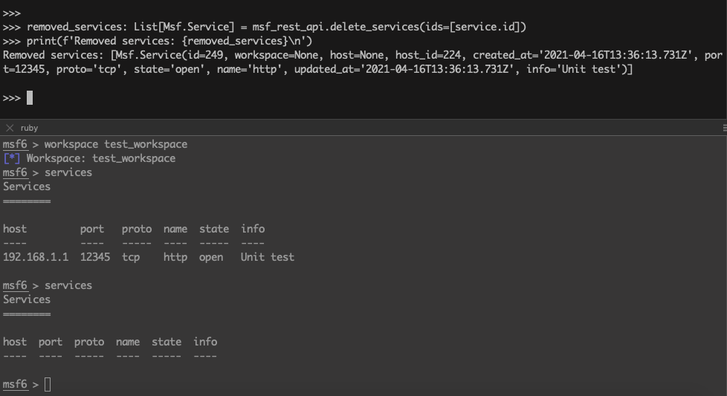
Task: Click the host IP 192.168.1.1
Action: pyautogui.click(x=36, y=257)
